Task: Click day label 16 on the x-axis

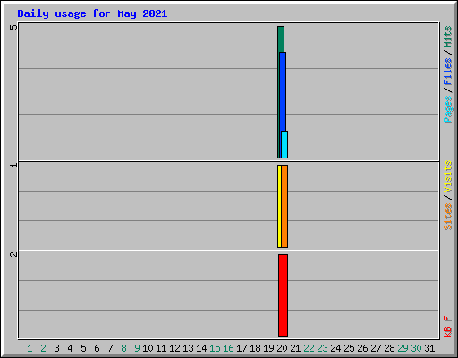Action: (228, 348)
